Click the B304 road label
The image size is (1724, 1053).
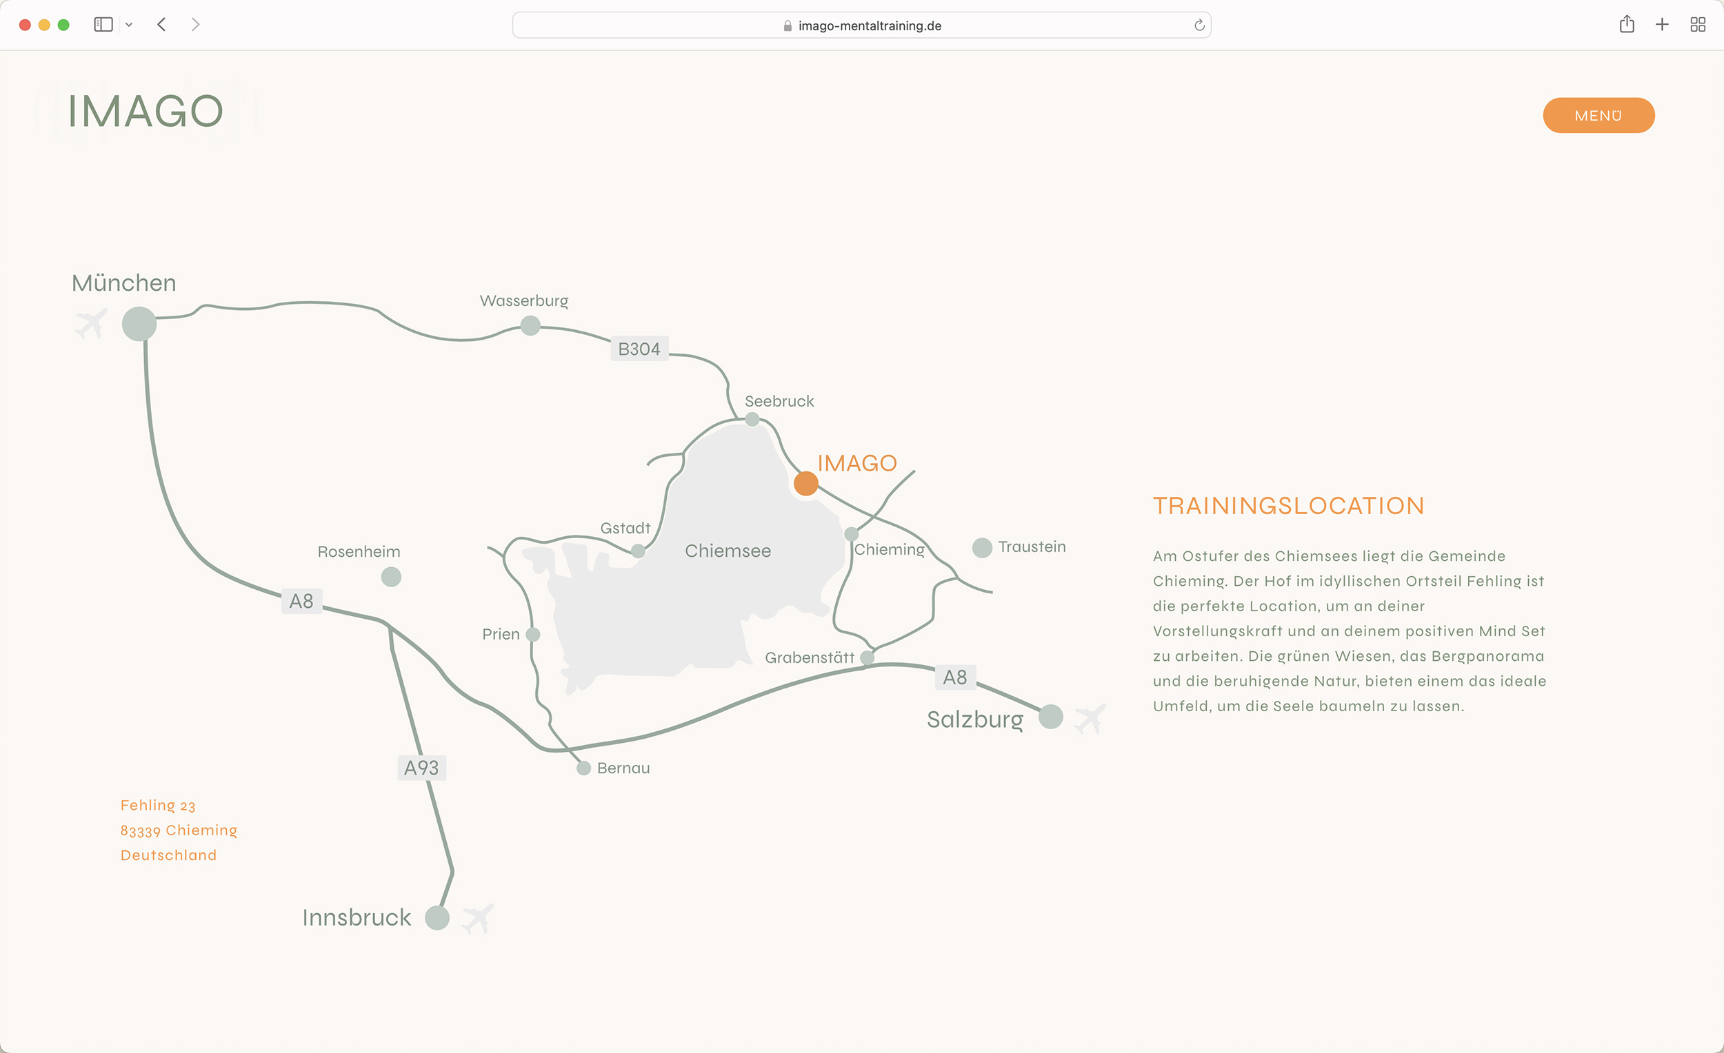click(639, 349)
